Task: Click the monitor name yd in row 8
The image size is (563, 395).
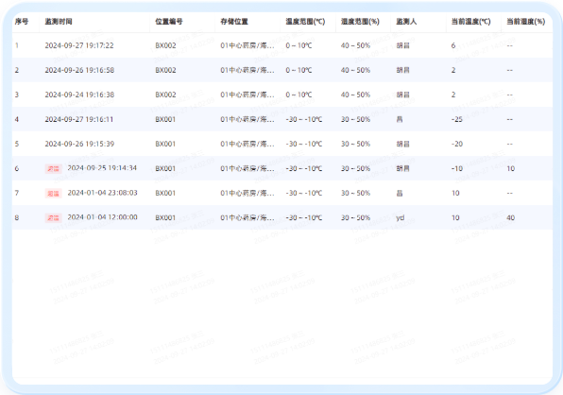Action: [401, 217]
